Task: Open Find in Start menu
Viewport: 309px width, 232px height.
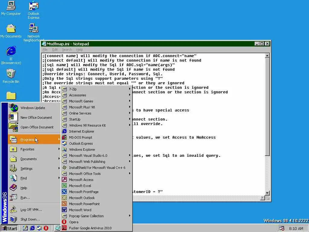Action: coord(34,178)
